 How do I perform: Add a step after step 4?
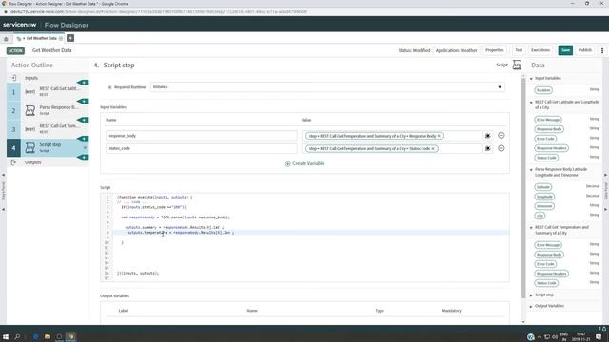click(x=83, y=157)
